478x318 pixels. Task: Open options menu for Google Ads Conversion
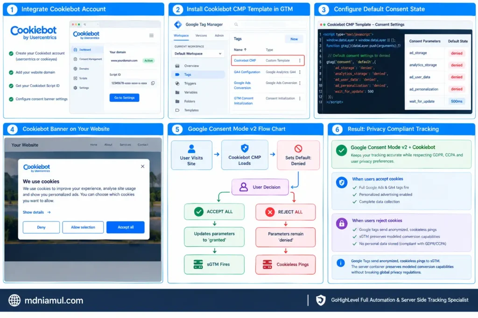pyautogui.click(x=300, y=83)
